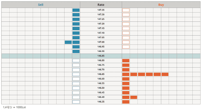Image resolution: width=202 pixels, height=110 pixels.
Task: Click the Buy column header
Action: [x=161, y=5]
